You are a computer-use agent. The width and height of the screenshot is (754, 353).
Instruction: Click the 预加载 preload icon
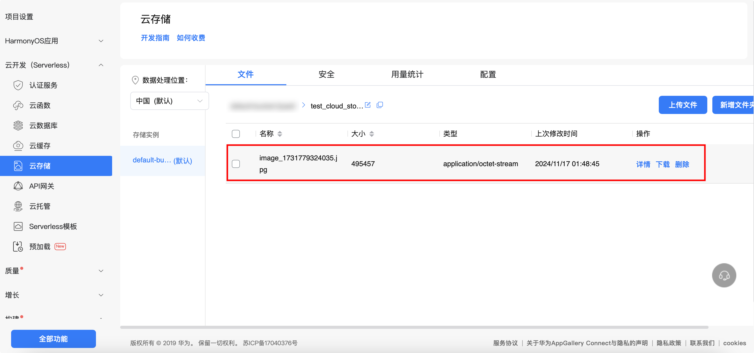click(x=18, y=246)
